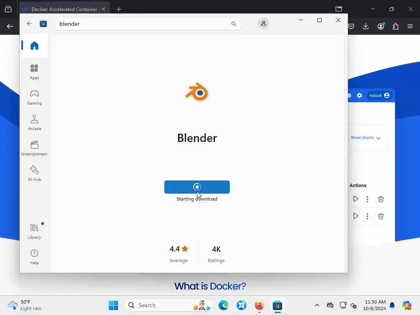Open Firefox downloads panel
The height and width of the screenshot is (315, 420).
(x=365, y=26)
